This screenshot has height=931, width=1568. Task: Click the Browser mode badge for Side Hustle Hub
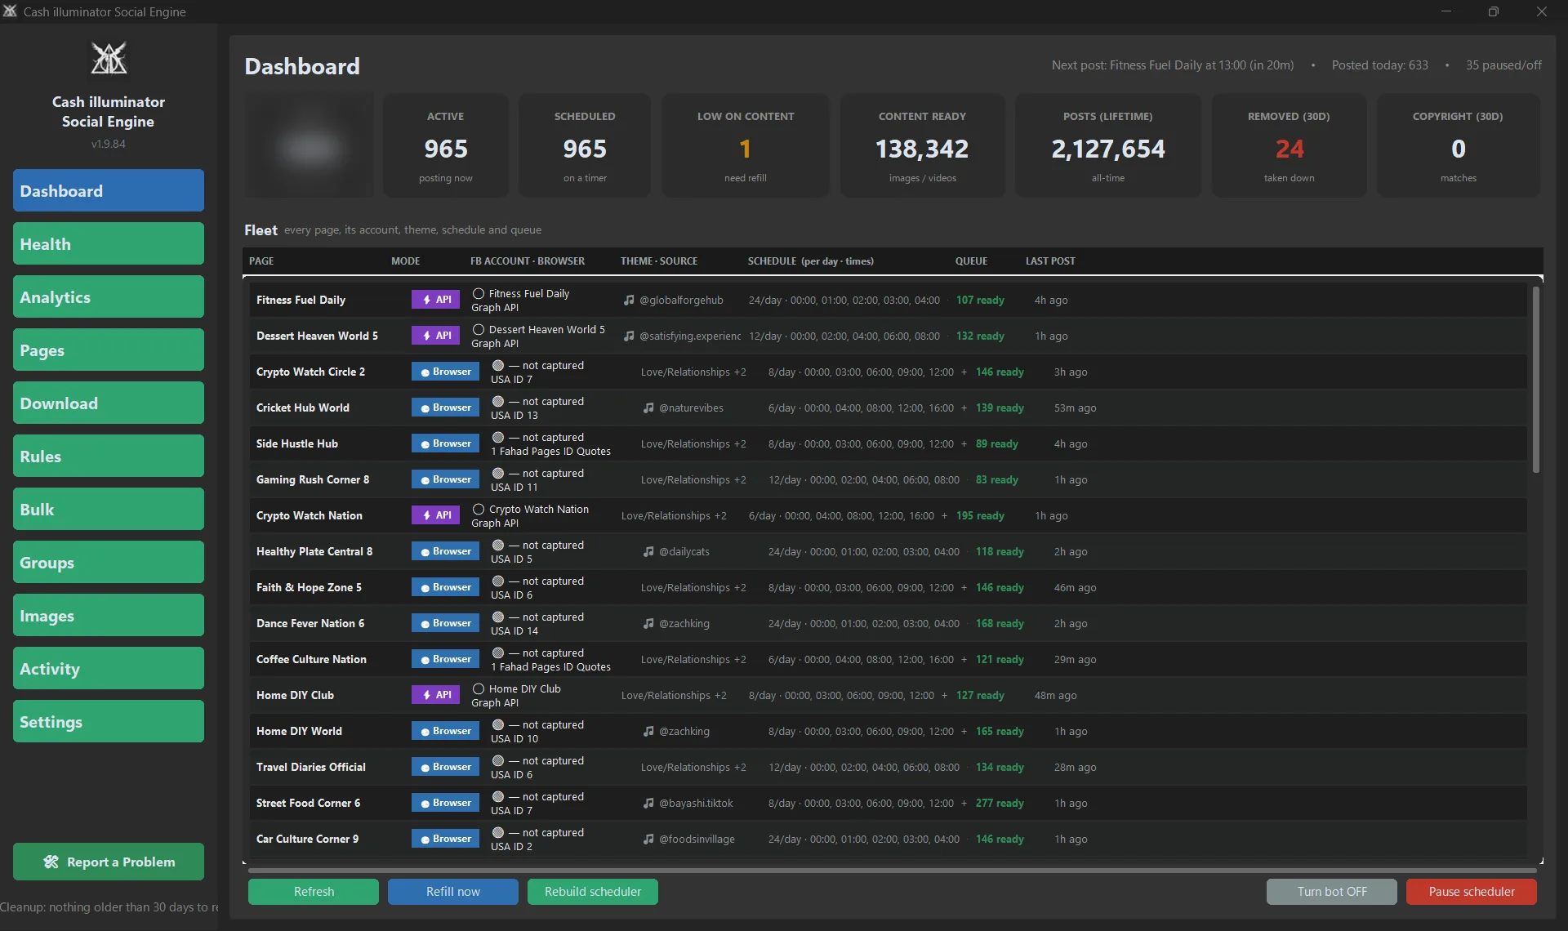point(445,443)
